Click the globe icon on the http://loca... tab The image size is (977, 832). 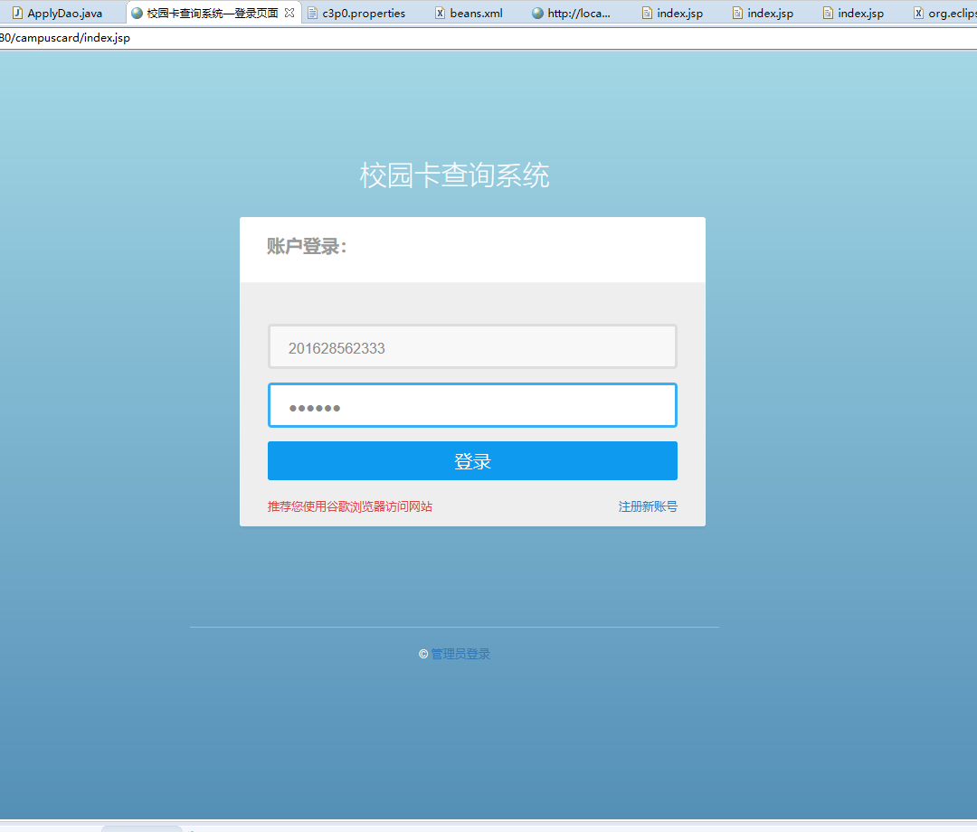point(536,13)
